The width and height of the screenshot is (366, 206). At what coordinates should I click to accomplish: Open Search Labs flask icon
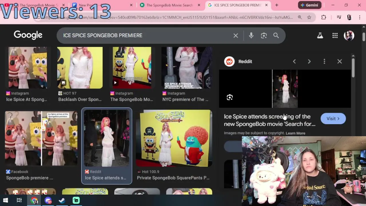point(320,35)
